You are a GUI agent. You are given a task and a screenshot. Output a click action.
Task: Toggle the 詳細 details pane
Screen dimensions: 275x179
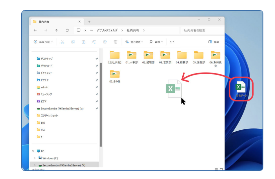[x=214, y=42]
